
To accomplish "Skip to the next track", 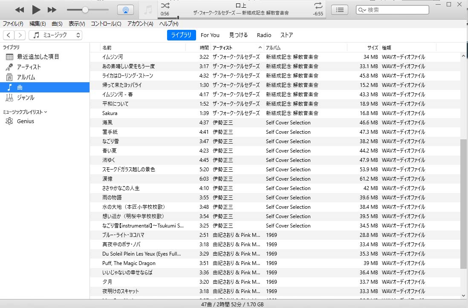I will [x=52, y=10].
